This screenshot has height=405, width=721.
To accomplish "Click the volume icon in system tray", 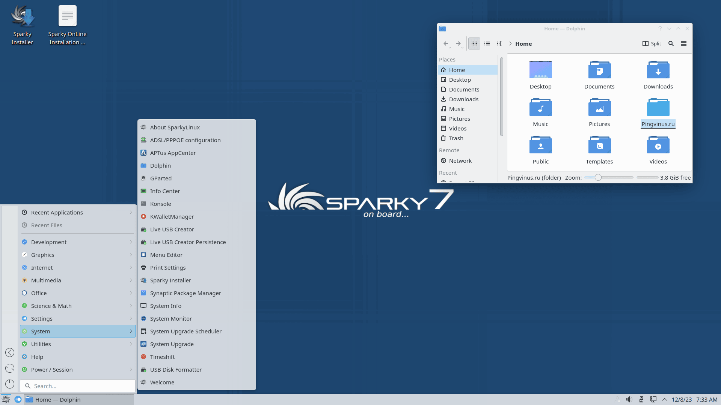I will [629, 399].
